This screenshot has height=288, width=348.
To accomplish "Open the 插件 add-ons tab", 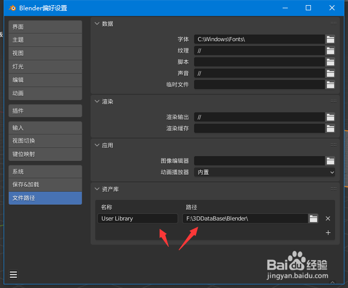I will pos(45,111).
